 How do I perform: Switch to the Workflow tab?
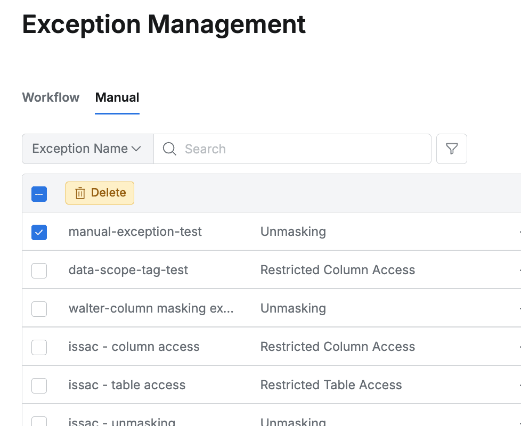click(51, 97)
